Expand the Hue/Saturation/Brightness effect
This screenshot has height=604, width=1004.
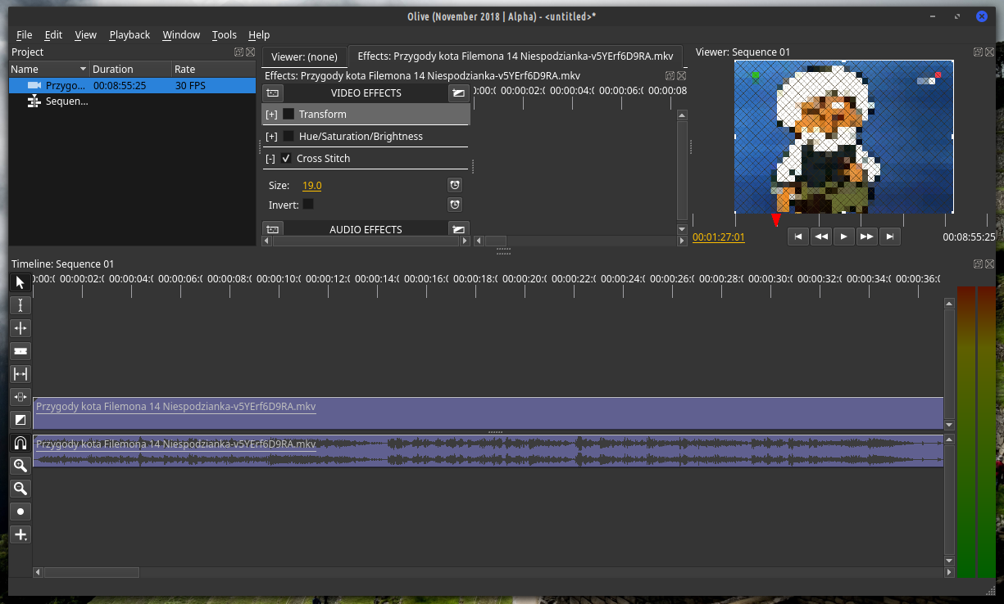(271, 137)
